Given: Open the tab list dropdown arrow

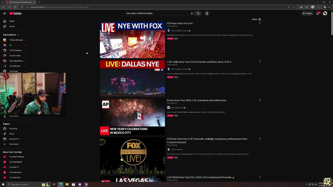Looking at the screenshot, I should (2, 2).
